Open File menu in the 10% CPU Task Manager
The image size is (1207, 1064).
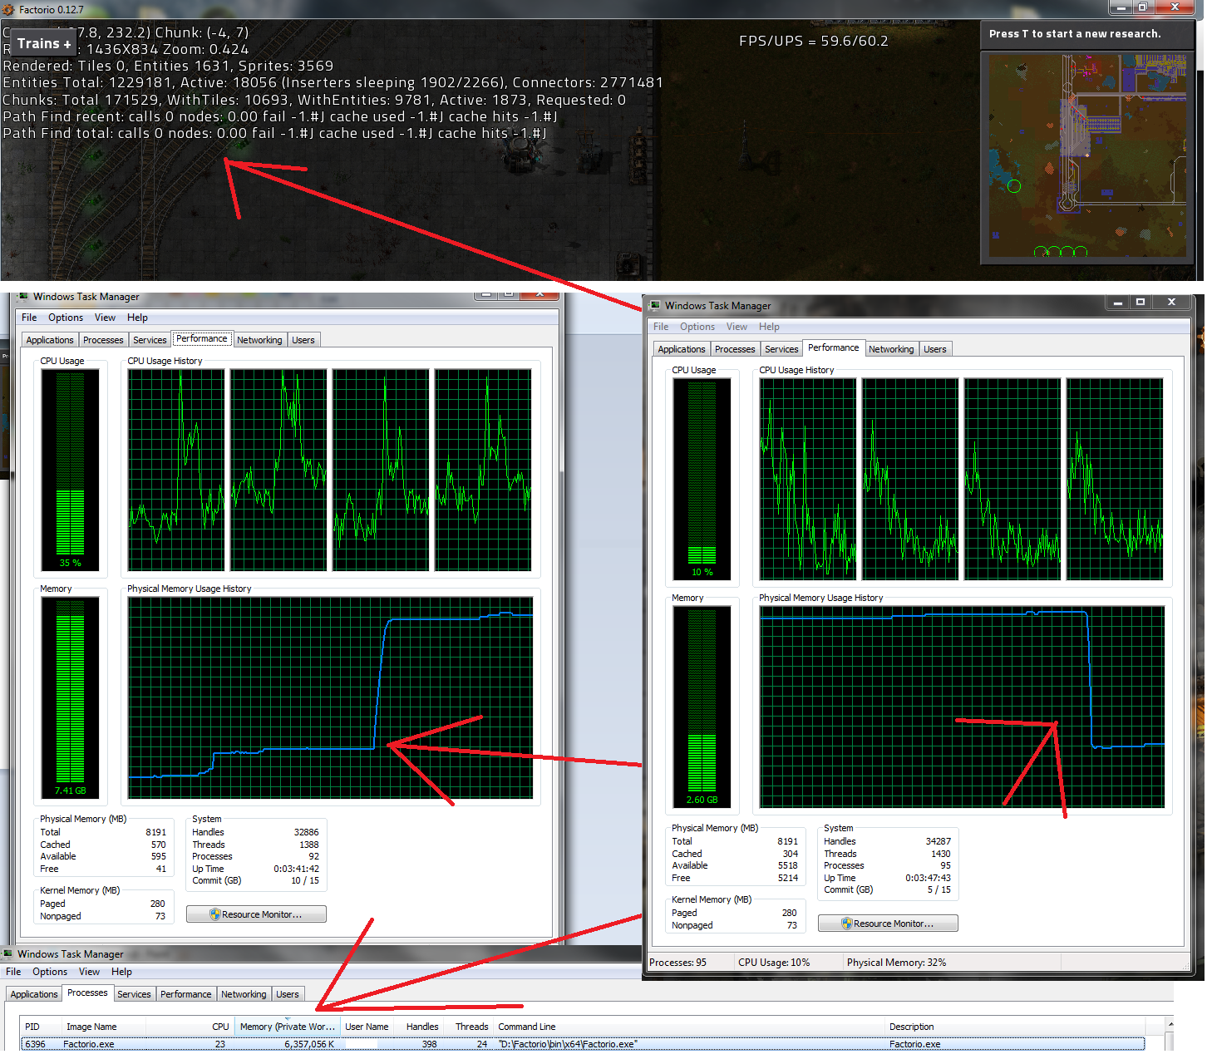point(661,327)
